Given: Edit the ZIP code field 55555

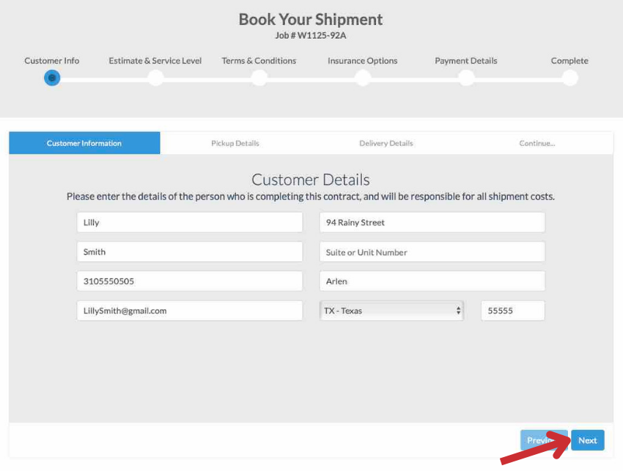Looking at the screenshot, I should (512, 311).
